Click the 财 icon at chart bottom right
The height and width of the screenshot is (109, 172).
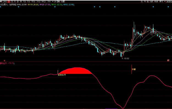(168, 60)
